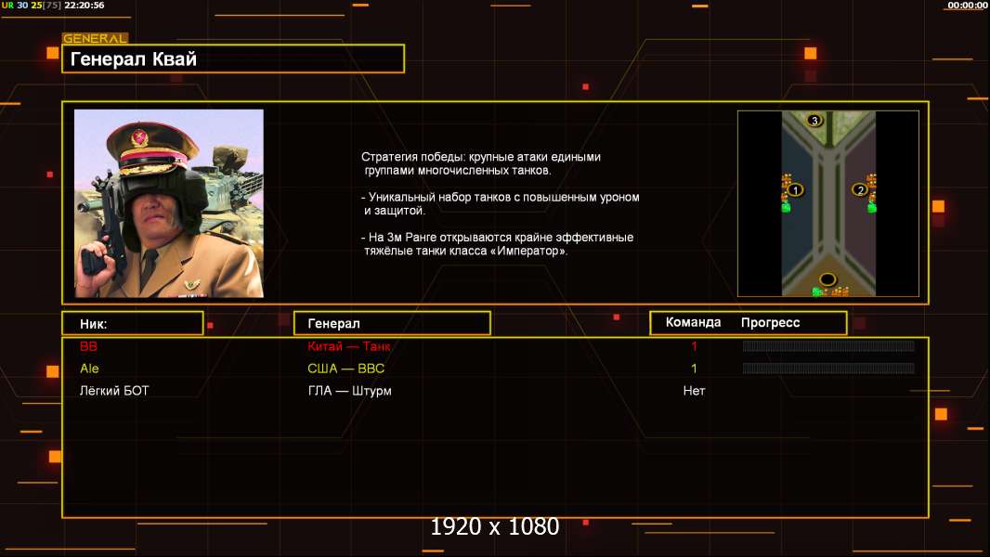
Task: Click BB's loading progress bar
Action: click(x=828, y=345)
